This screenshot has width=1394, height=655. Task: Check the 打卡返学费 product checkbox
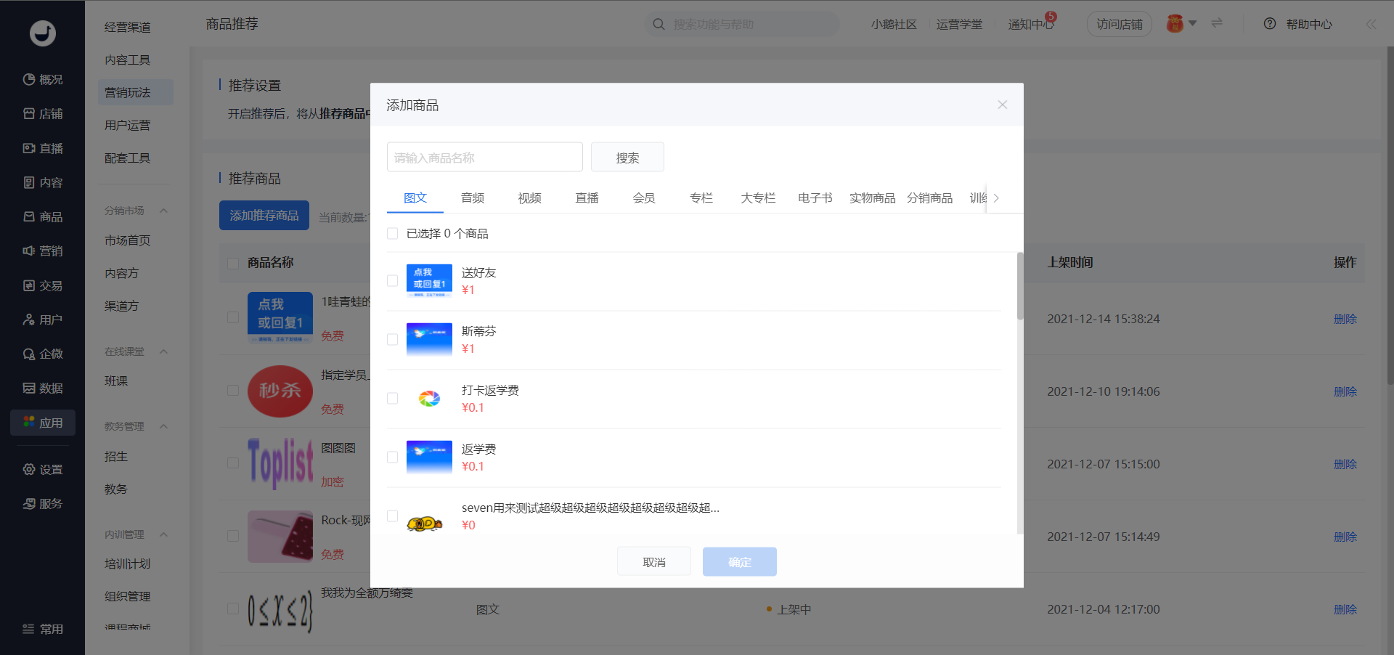click(x=393, y=398)
